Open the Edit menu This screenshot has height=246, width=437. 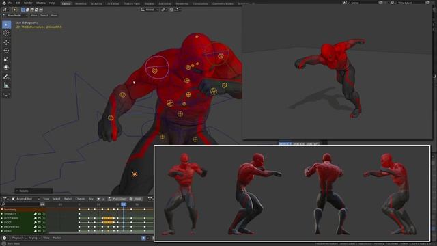[x=18, y=3]
